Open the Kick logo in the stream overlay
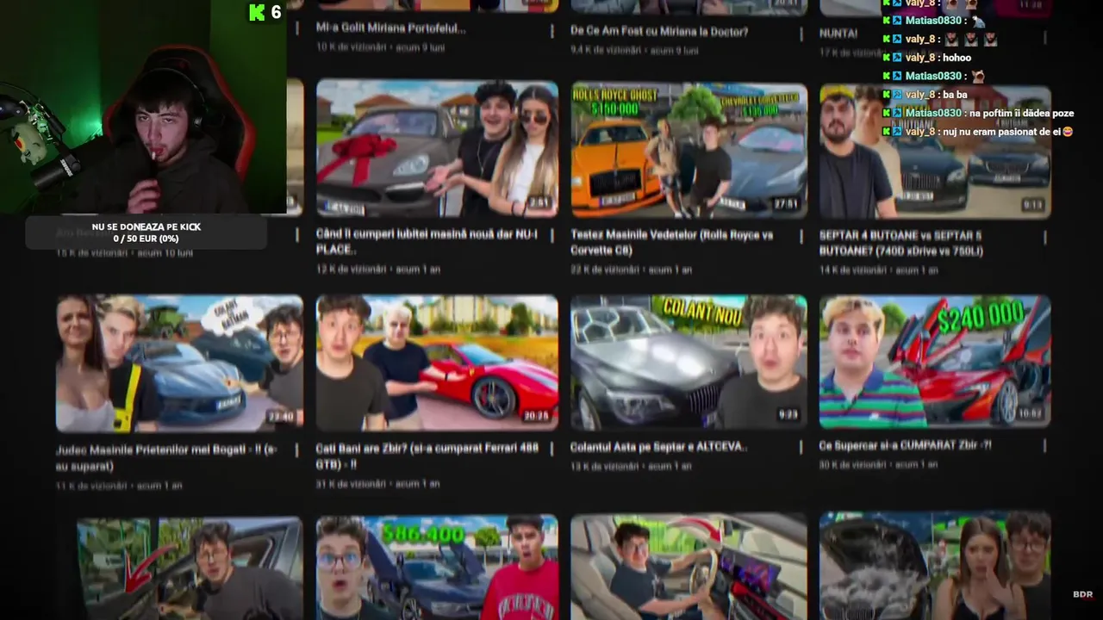The width and height of the screenshot is (1103, 620). pos(257,12)
